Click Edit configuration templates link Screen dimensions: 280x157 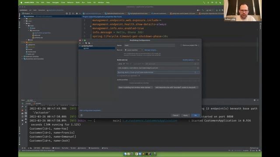(90, 110)
